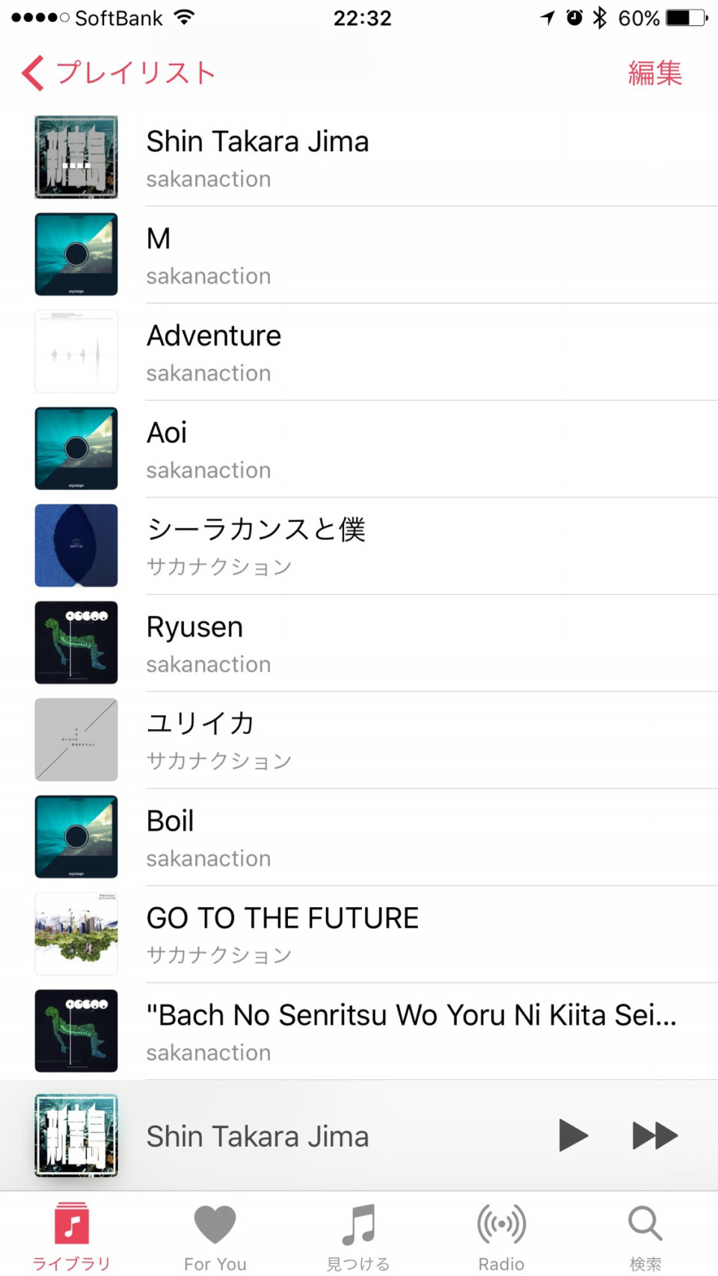Tap the play button in mini player
718x1276 pixels.
[573, 1135]
